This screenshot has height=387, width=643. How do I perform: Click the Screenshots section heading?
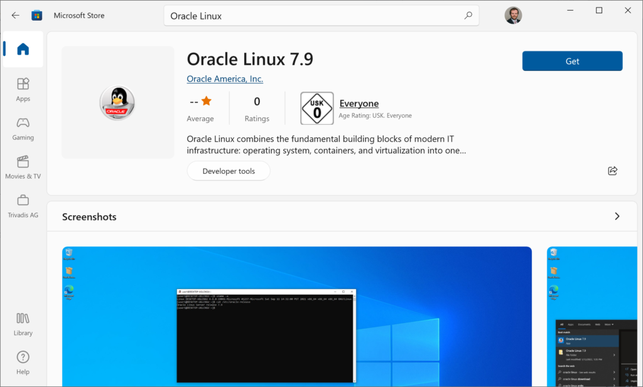(89, 216)
